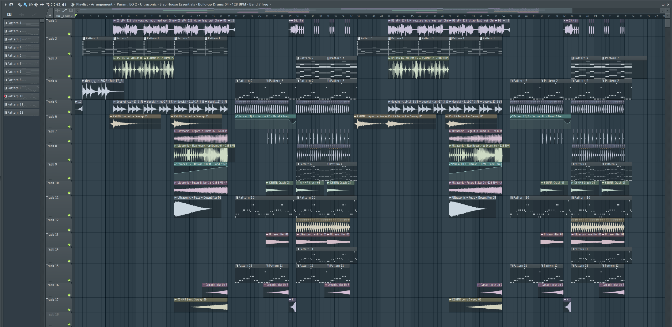This screenshot has width=672, height=327.
Task: Click the speaker icon before Playlist title
Action: click(x=72, y=4)
